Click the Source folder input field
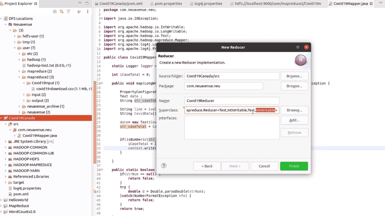385x216 pixels. [232, 76]
